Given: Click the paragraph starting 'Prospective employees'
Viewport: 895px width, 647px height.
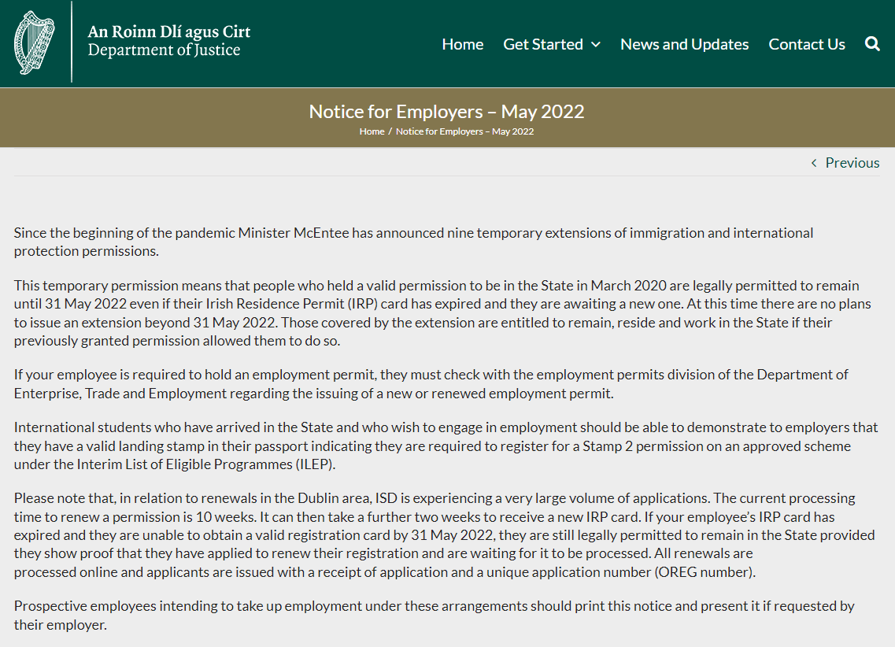Looking at the screenshot, I should tap(433, 615).
